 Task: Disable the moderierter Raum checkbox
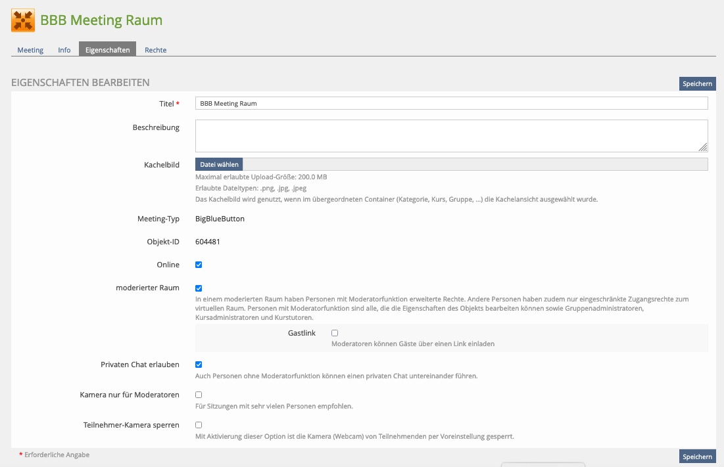coord(199,288)
